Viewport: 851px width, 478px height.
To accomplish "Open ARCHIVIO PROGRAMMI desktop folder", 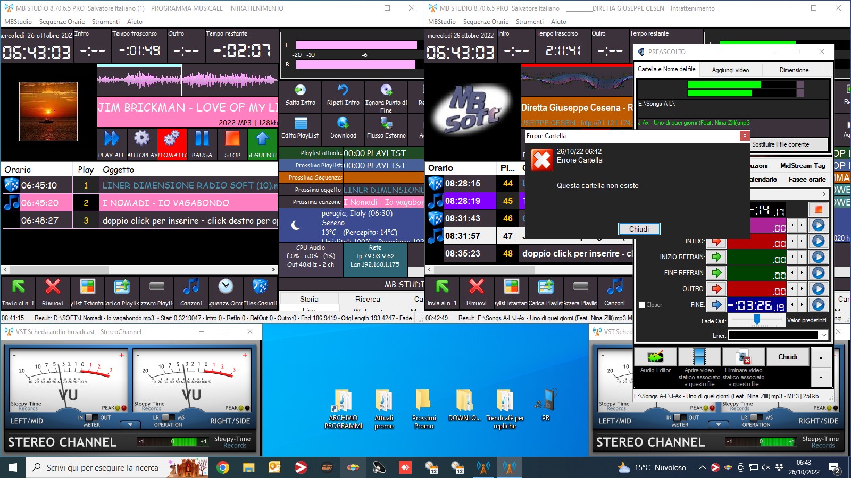I will pyautogui.click(x=343, y=409).
